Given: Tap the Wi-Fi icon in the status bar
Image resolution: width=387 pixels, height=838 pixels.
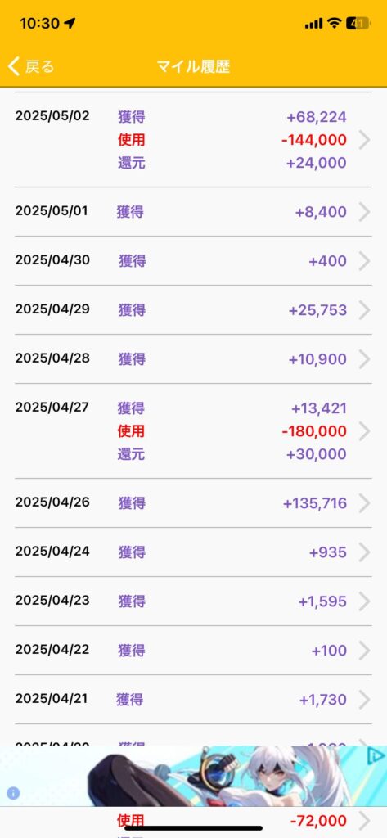Looking at the screenshot, I should point(335,23).
